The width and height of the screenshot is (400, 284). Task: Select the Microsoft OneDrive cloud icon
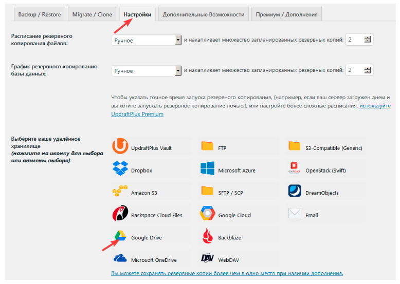coord(120,258)
